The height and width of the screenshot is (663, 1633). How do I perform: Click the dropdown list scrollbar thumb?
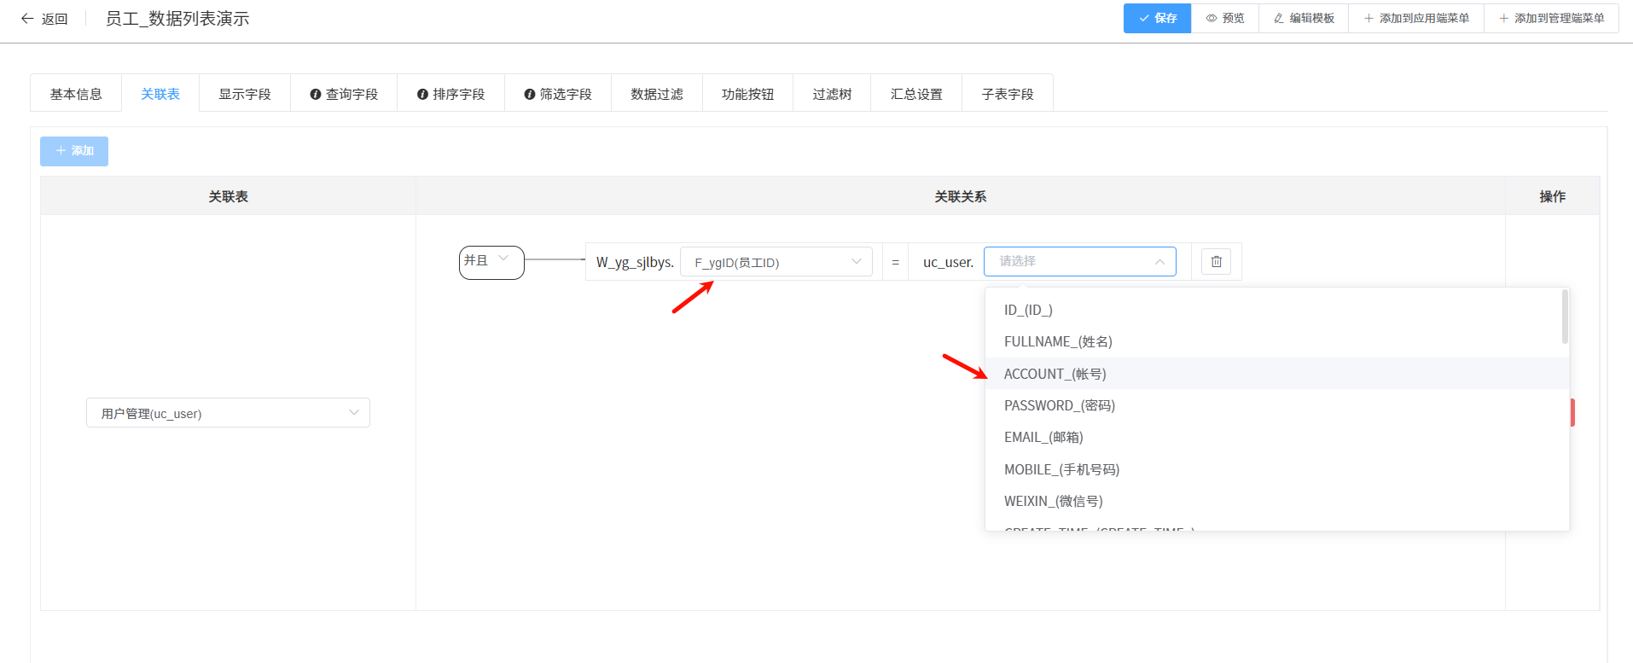click(1565, 317)
